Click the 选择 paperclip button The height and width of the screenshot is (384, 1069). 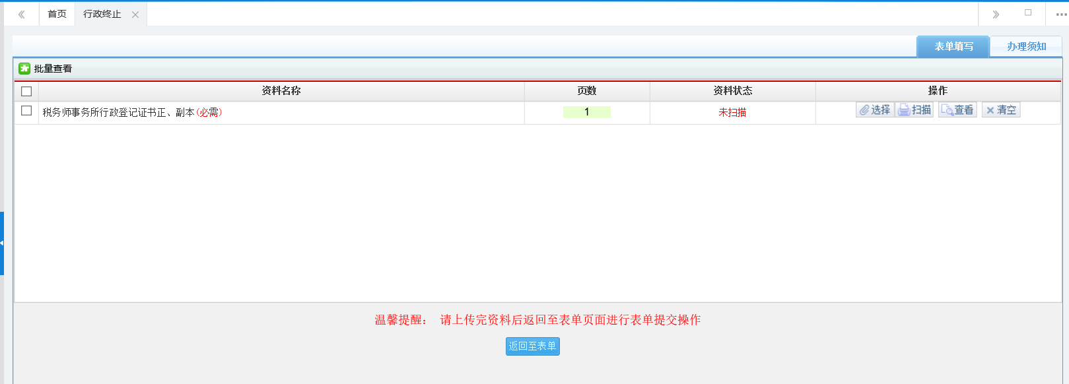click(875, 110)
